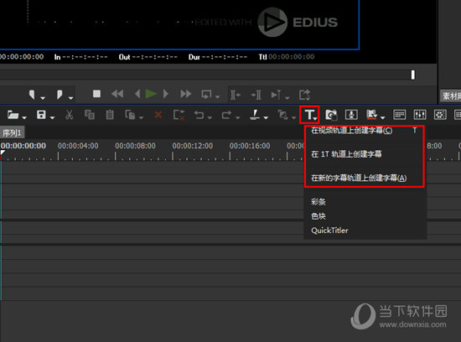The height and width of the screenshot is (342, 461).
Task: Click the Paste clipboard icon
Action: click(110, 115)
